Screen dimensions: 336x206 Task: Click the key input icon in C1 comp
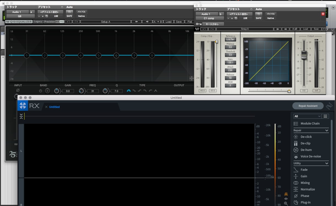199,24
